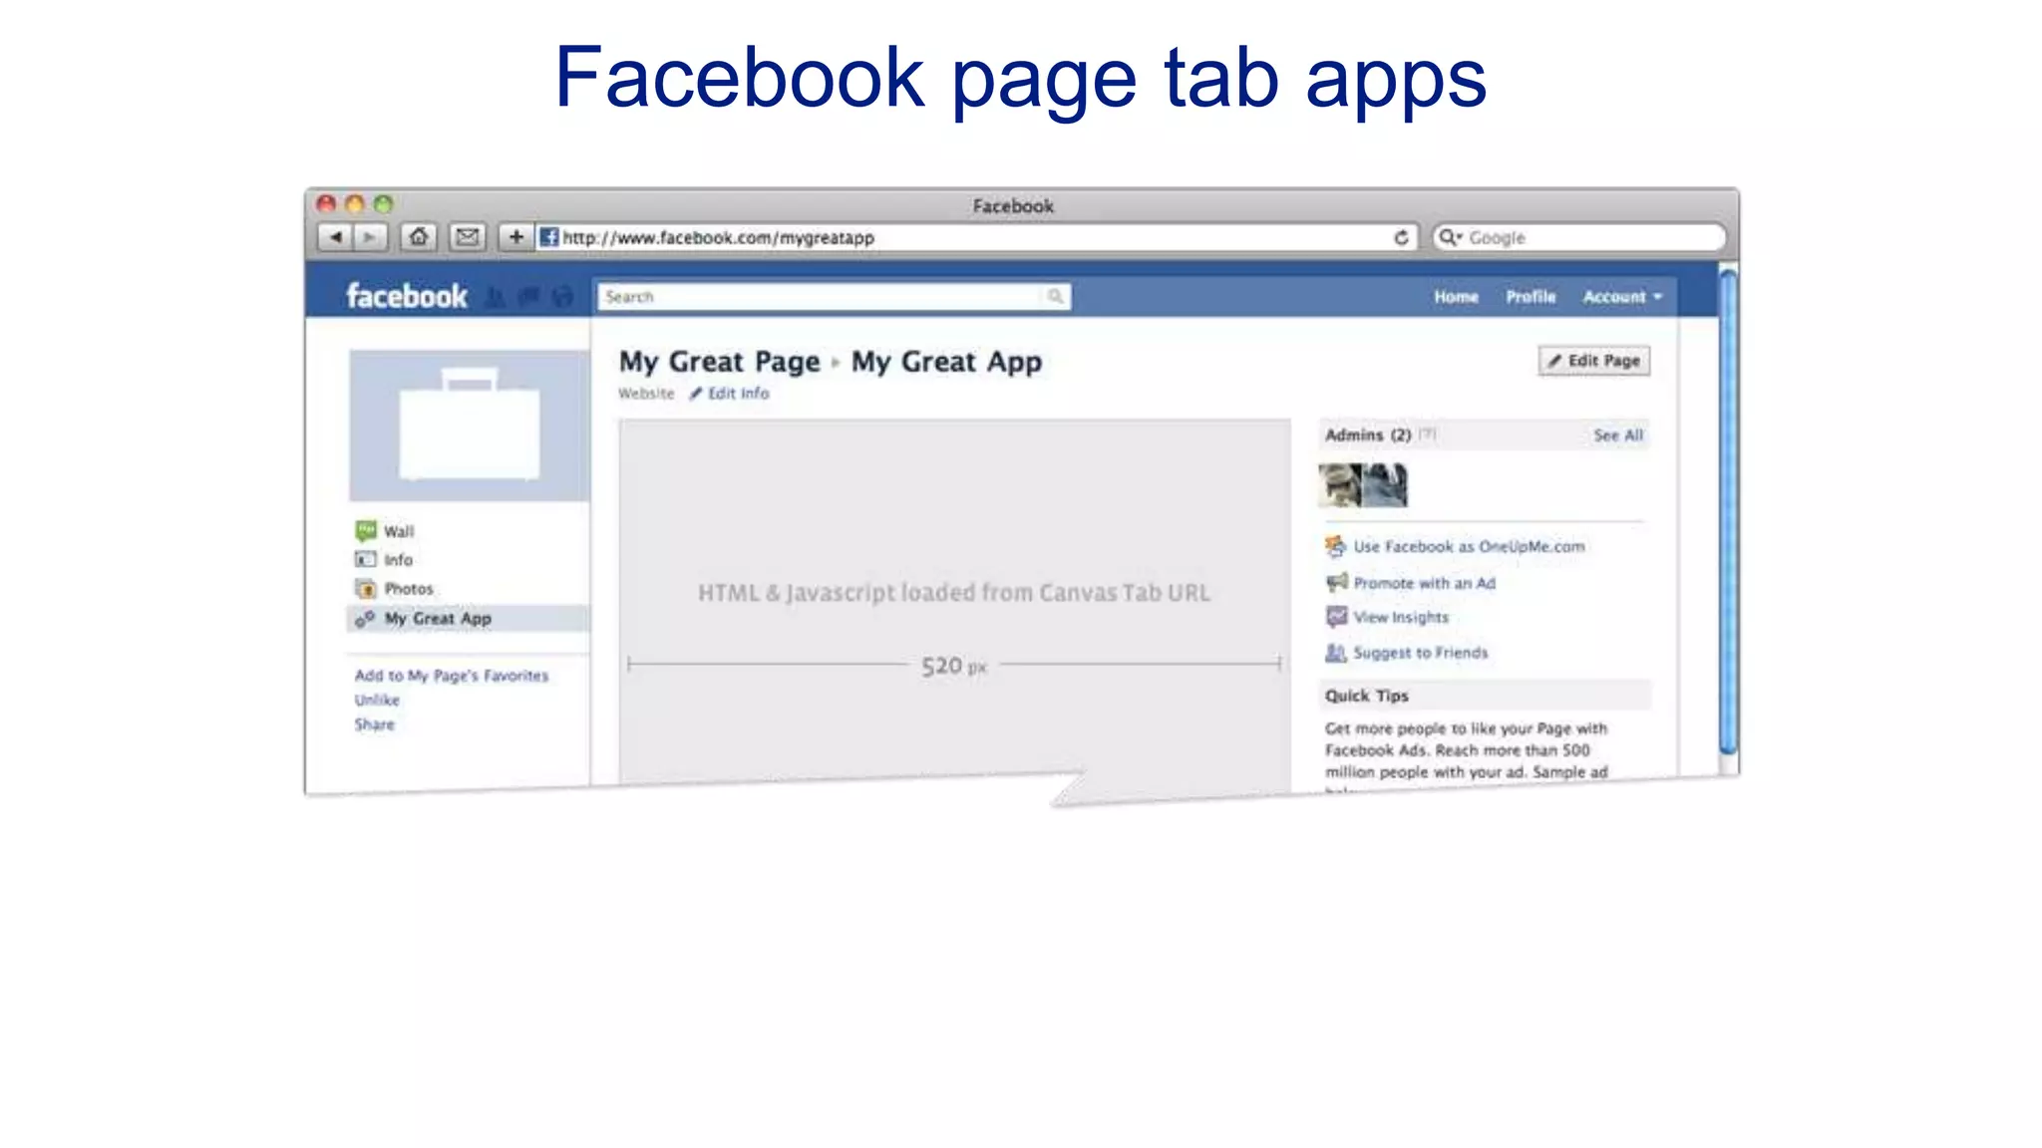Click the Use Facebook as icon

(x=1336, y=546)
